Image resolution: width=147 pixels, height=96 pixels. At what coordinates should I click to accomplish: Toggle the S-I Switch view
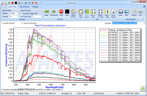(x=87, y=14)
